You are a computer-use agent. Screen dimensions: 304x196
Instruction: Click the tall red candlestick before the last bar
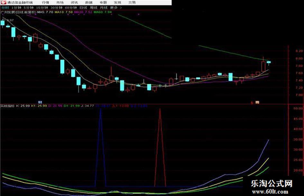click(263, 66)
